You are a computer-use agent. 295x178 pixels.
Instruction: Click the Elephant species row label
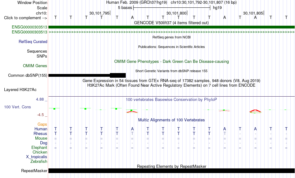(x=39, y=148)
